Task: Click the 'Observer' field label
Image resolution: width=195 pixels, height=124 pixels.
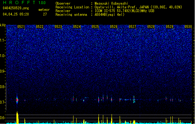Action: 63,3
